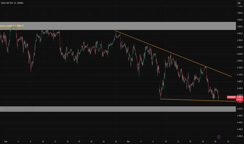Click the current price value 6.589,2
The image size is (244, 144).
pyautogui.click(x=240, y=97)
